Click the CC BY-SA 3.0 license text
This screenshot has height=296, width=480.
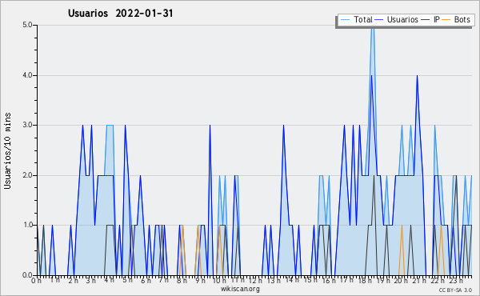coord(455,290)
